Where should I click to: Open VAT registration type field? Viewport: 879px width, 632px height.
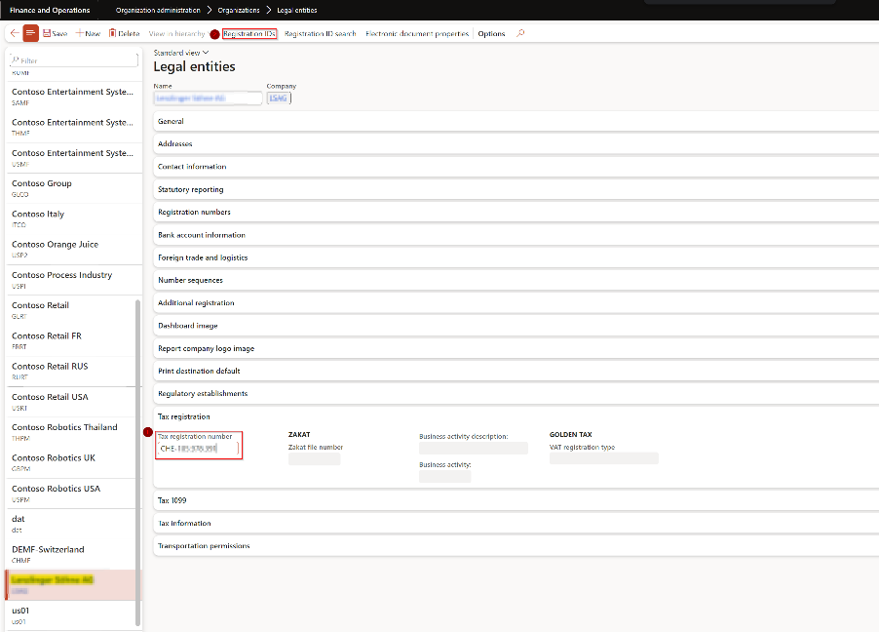(x=604, y=458)
